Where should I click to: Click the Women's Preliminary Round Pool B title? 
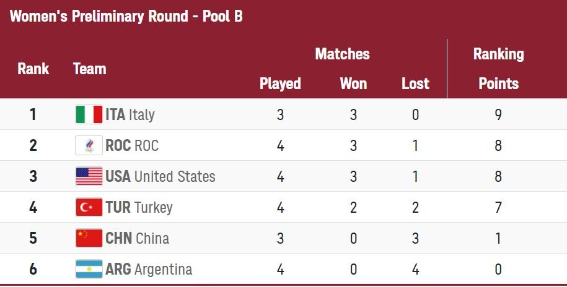pos(126,17)
